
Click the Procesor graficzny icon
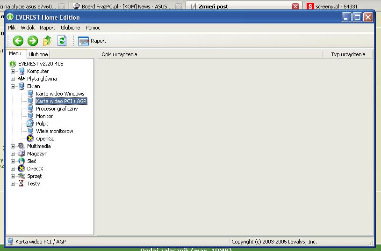(30, 109)
